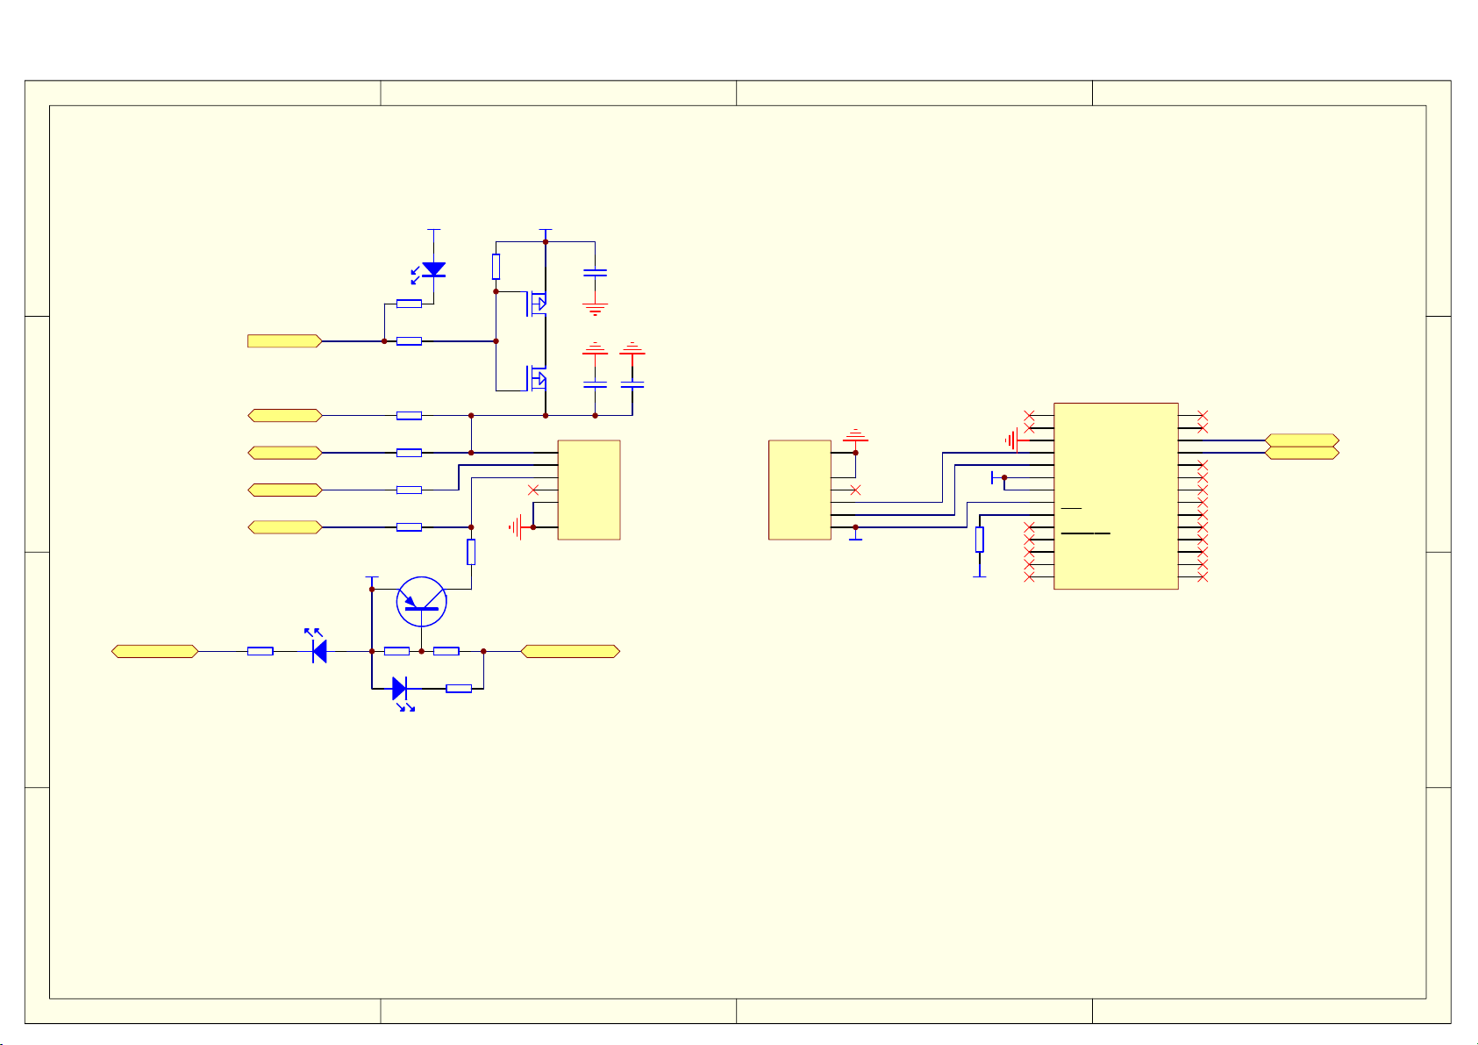1478x1045 pixels.
Task: Select the vertical resistor above the transistor collector
Action: click(471, 552)
